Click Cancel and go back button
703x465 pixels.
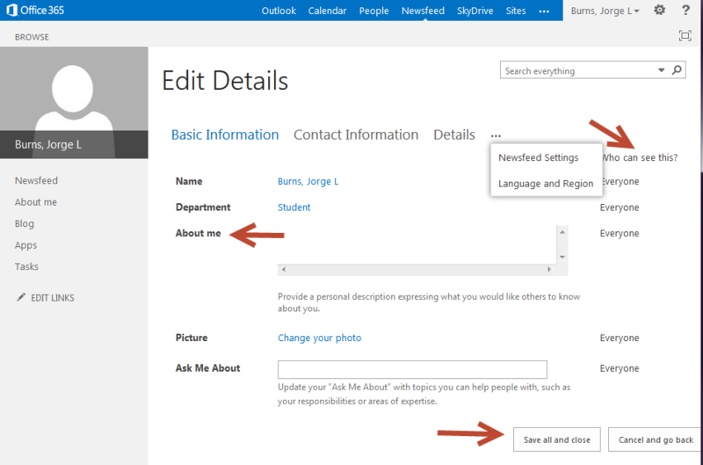click(x=656, y=440)
